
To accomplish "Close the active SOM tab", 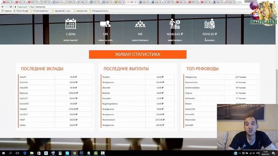I will [136, 2].
